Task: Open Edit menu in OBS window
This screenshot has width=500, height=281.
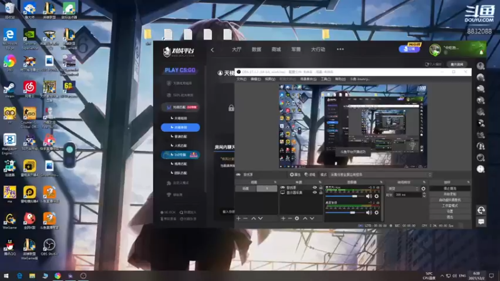Action: (x=256, y=79)
